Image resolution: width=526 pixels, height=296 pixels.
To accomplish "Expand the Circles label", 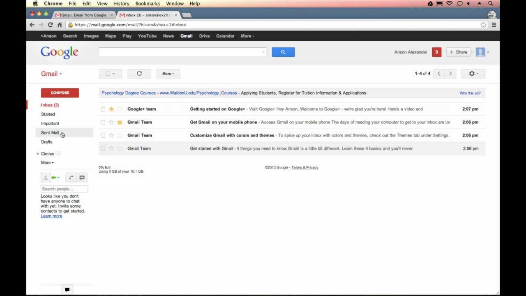I will (38, 154).
